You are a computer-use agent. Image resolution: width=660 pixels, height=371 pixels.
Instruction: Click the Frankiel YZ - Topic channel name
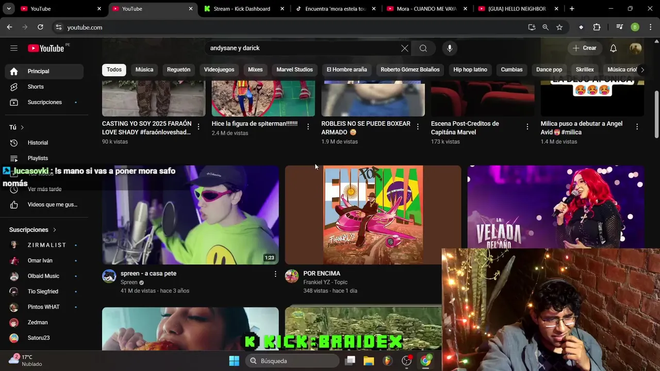[325, 282]
